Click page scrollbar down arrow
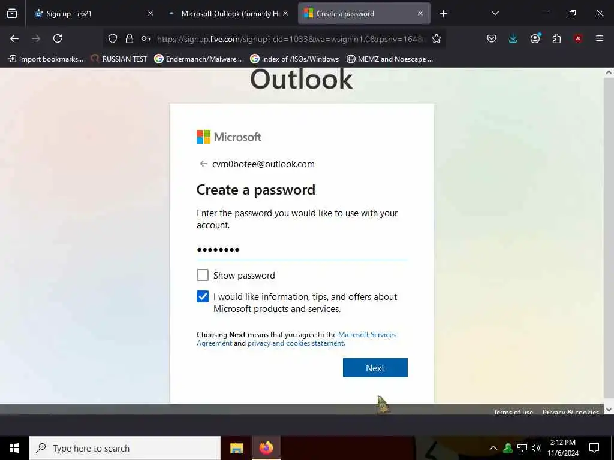 click(x=609, y=410)
